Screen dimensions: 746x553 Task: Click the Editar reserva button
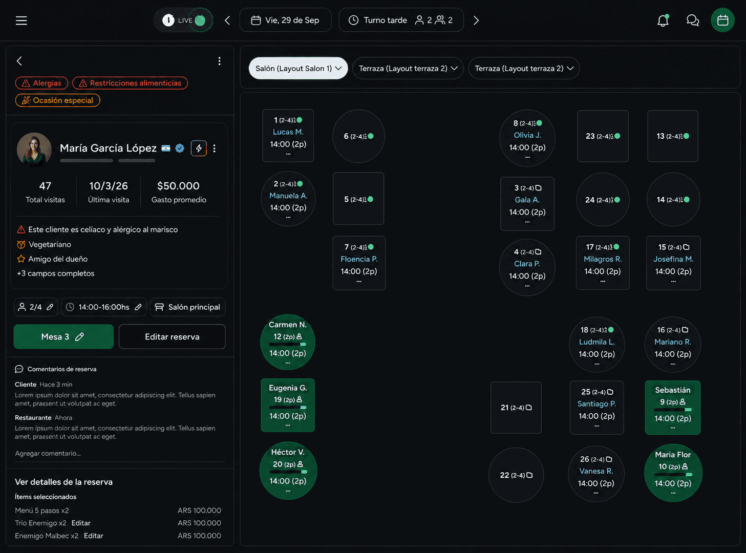pos(172,336)
